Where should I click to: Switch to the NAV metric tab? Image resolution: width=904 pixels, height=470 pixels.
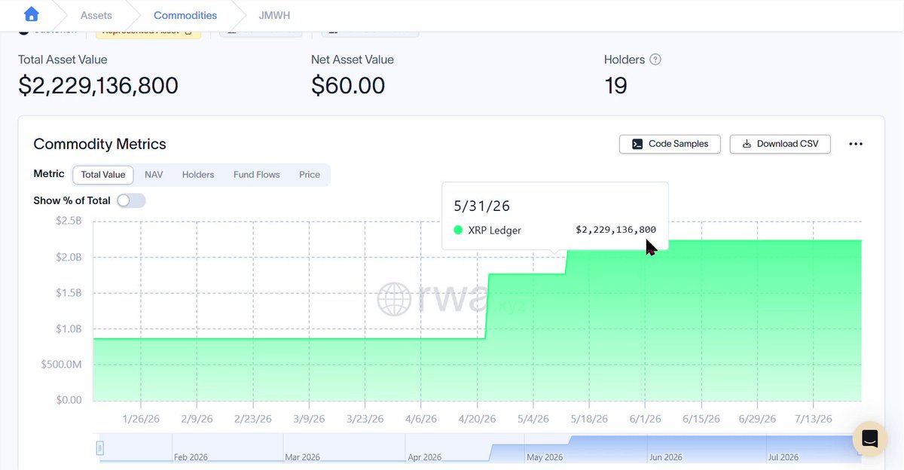(154, 175)
